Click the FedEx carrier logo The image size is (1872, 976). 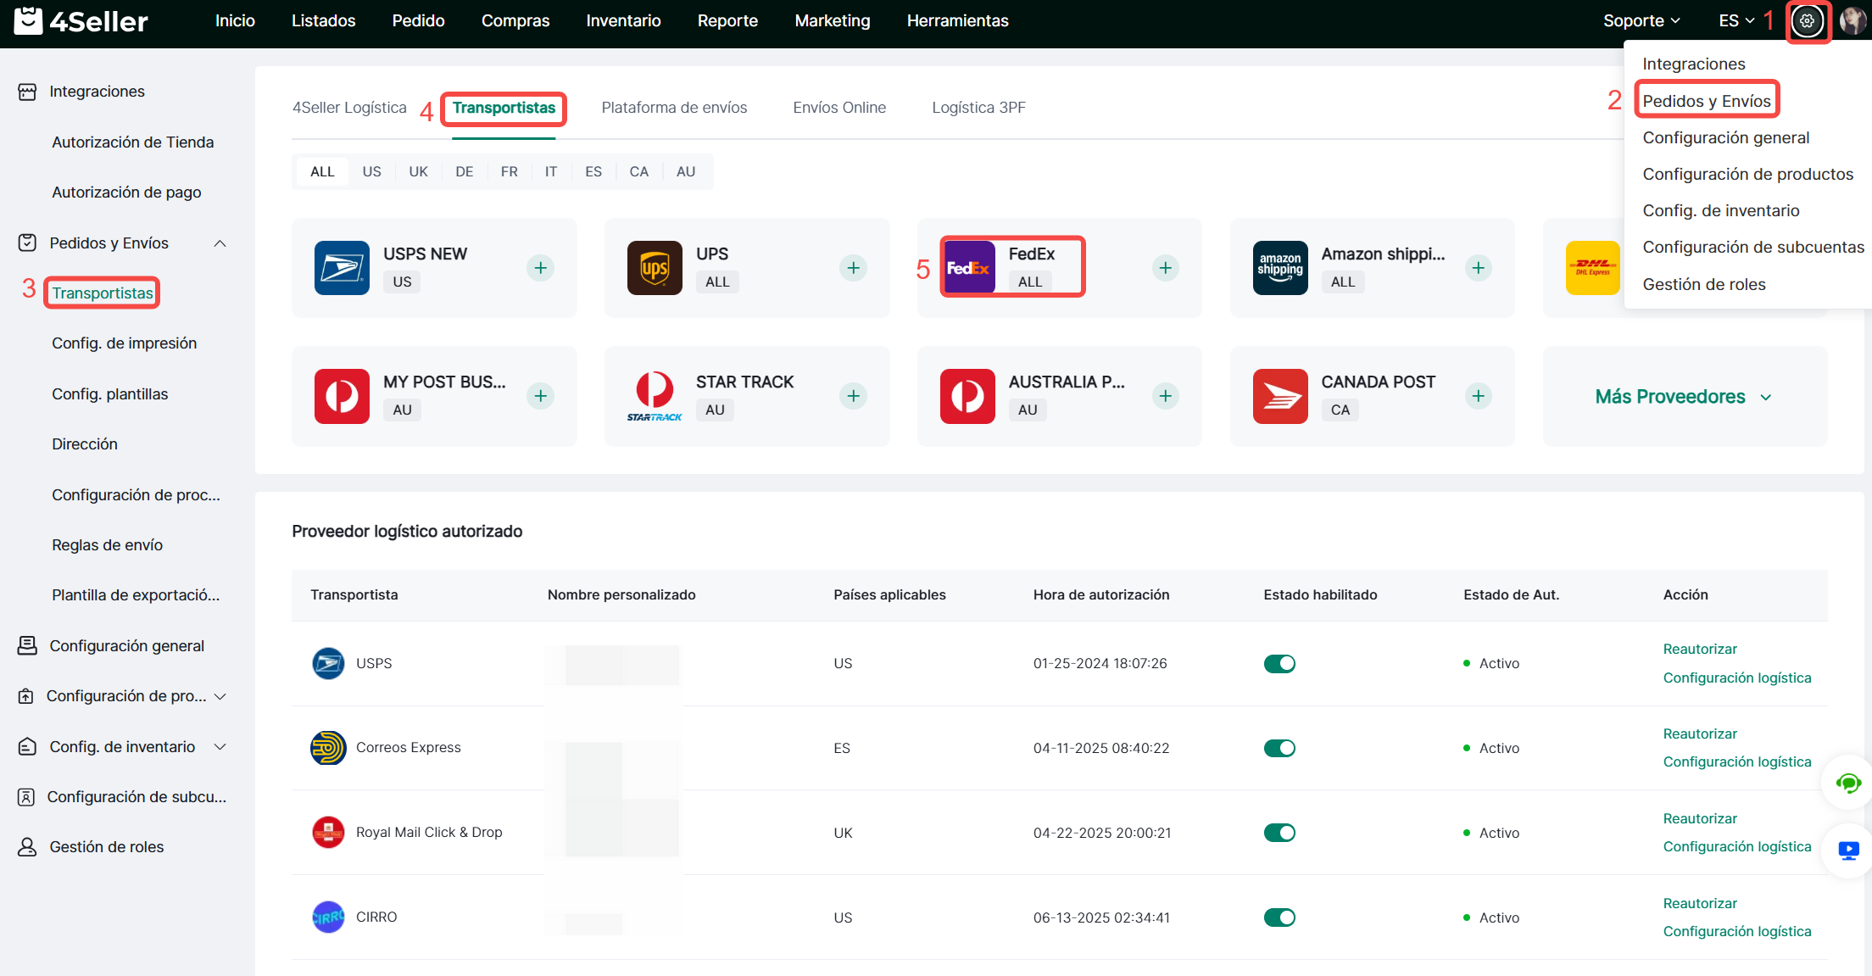point(968,268)
